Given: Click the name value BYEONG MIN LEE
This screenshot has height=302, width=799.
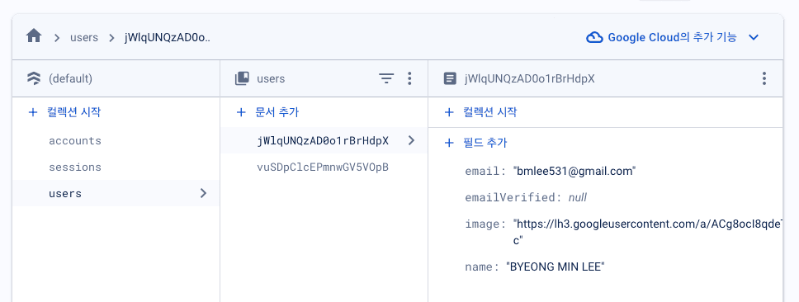Looking at the screenshot, I should tap(555, 267).
